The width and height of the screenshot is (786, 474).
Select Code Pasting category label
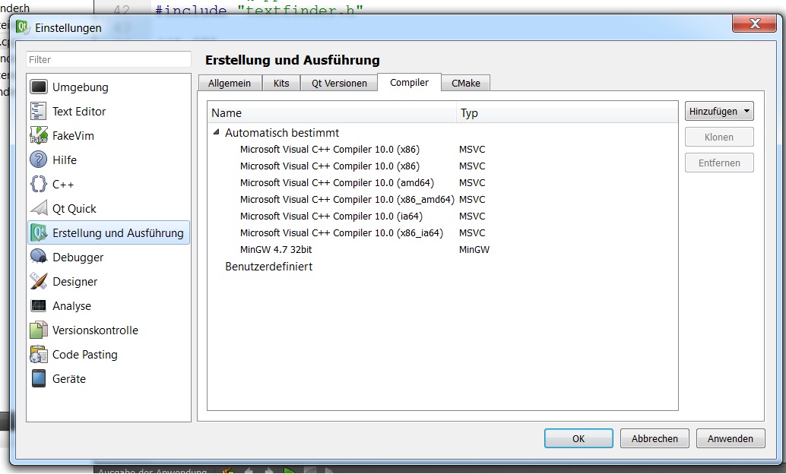click(x=85, y=355)
